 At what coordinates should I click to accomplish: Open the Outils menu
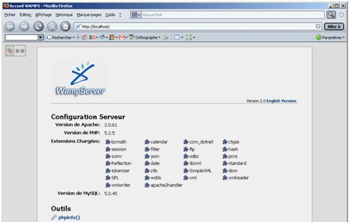[x=110, y=15]
